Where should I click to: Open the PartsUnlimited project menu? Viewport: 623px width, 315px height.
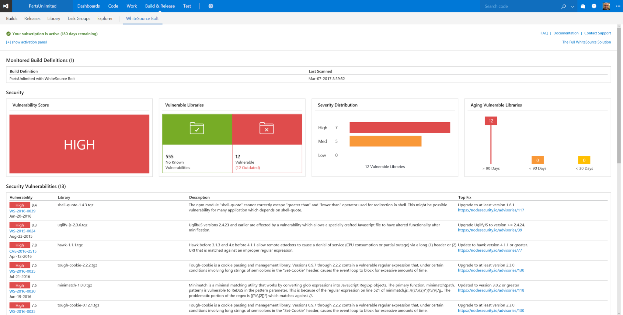coord(43,6)
